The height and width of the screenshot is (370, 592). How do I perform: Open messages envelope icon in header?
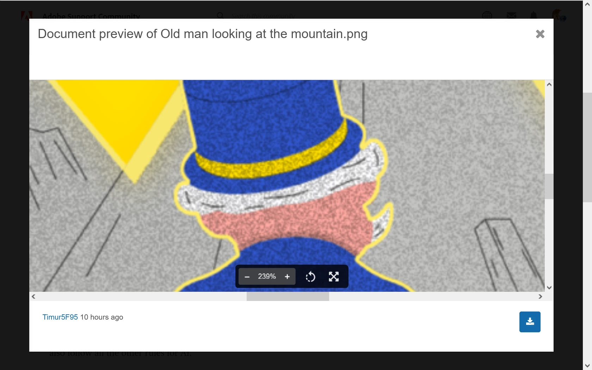pos(511,16)
